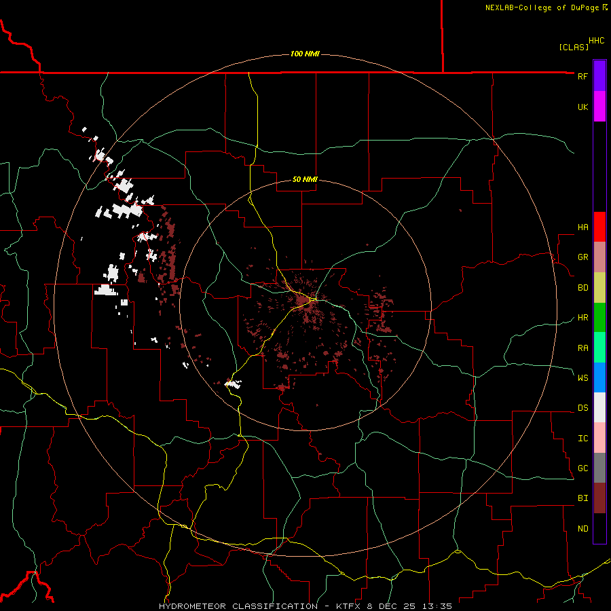Click the WS blue legend swatch
This screenshot has height=611, width=611.
(599, 377)
